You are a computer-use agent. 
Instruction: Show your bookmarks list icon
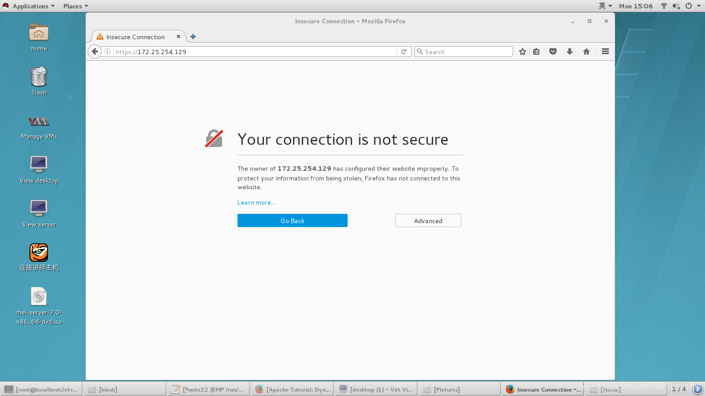(536, 51)
